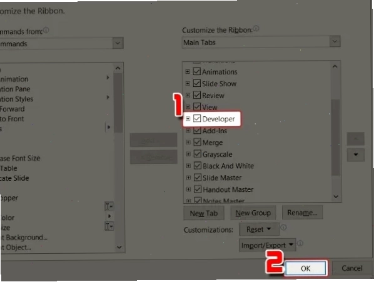Screen dimensions: 374x282
Task: Select the Handout Master tab item
Action: pyautogui.click(x=228, y=189)
